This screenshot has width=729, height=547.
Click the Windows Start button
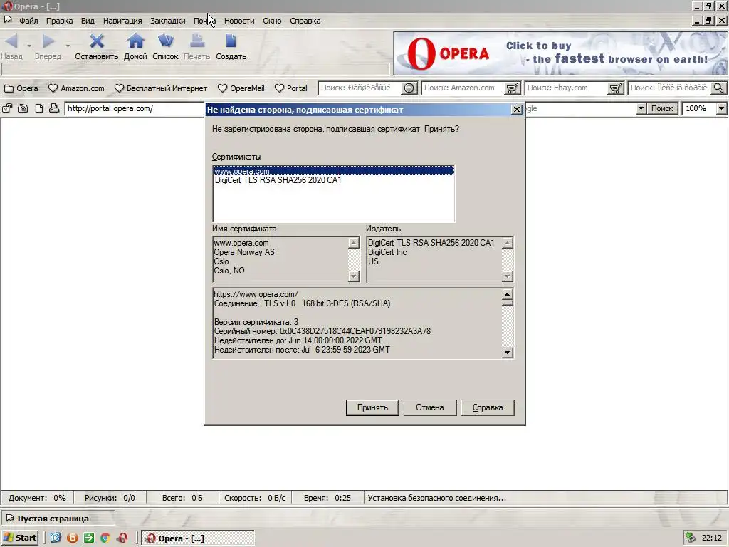[19, 538]
